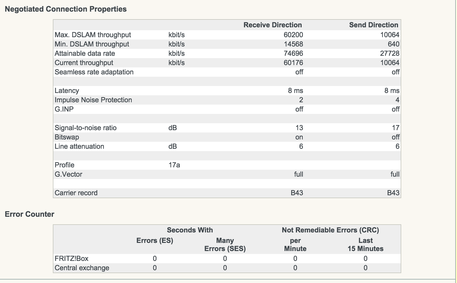Click the Receive Direction column header

click(273, 25)
